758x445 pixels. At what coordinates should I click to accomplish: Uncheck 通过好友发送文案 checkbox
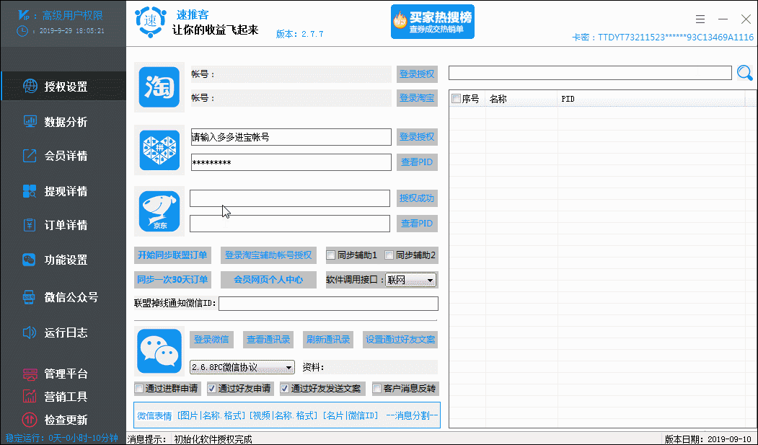click(284, 389)
